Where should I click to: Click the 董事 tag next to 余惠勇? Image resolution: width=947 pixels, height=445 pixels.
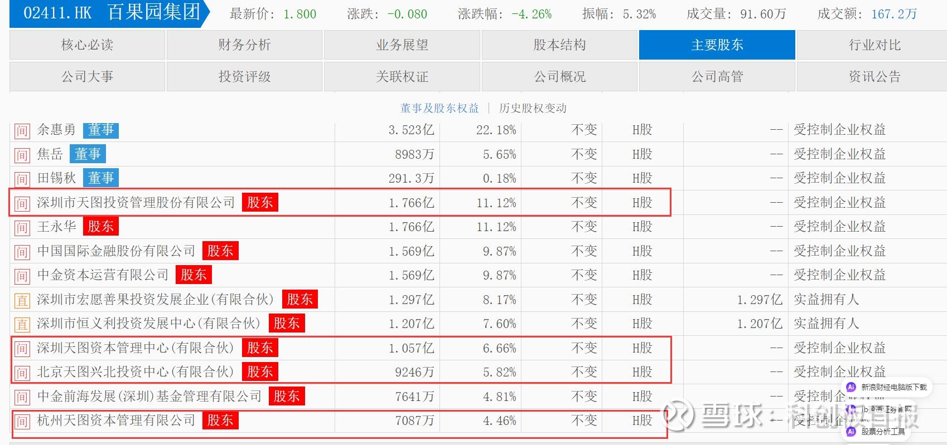coord(101,130)
